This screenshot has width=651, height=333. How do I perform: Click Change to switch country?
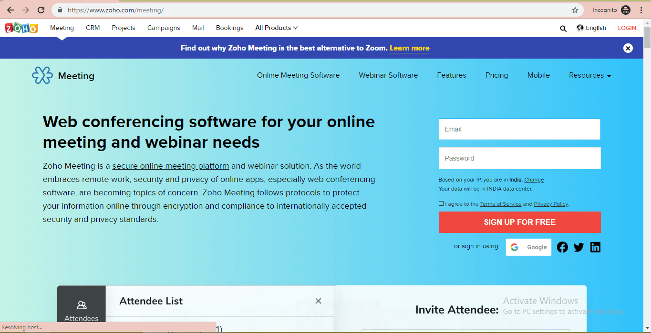click(x=534, y=180)
